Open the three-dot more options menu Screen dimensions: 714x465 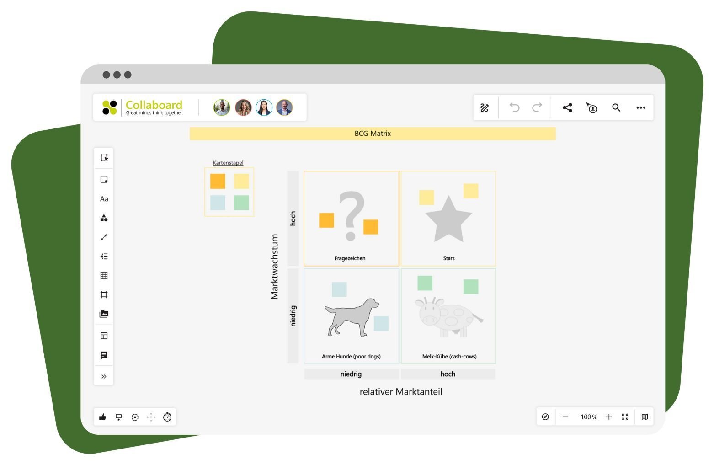click(x=641, y=108)
